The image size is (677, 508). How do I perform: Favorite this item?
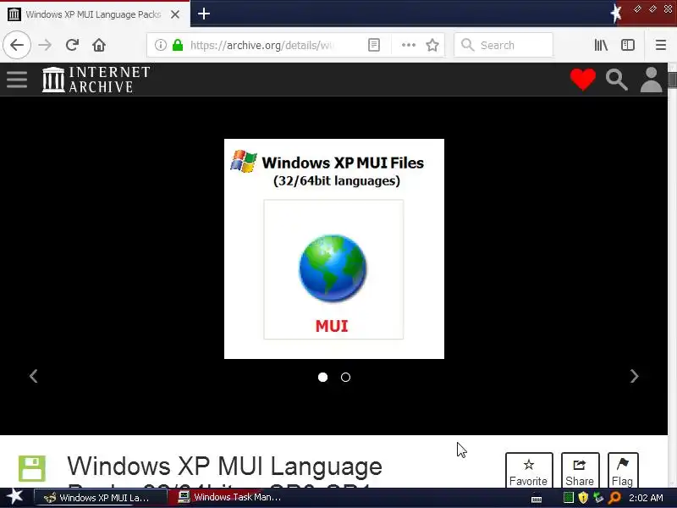click(528, 471)
